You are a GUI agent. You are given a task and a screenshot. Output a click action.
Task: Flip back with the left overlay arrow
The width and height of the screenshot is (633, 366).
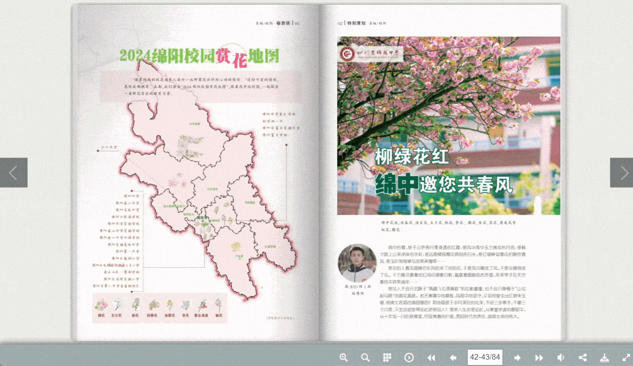coord(13,172)
